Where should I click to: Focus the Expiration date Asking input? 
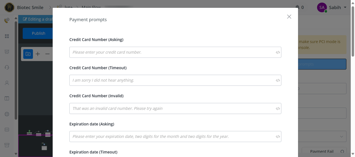click(175, 137)
